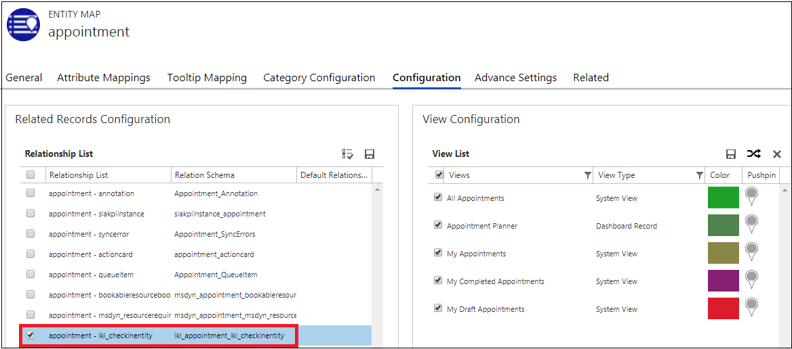792x349 pixels.
Task: Check the appointment - annotation relationship
Action: 31,193
